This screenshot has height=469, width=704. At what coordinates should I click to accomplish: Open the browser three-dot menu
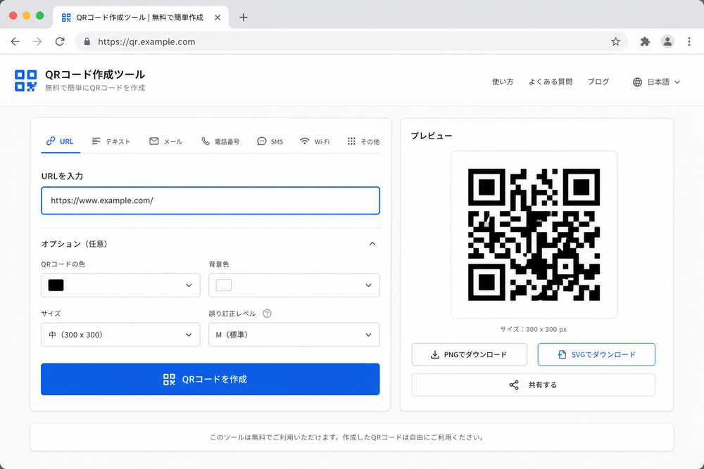coord(689,41)
